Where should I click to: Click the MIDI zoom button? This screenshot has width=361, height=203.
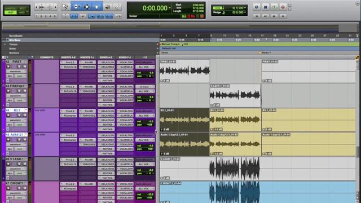pyautogui.click(x=50, y=7)
